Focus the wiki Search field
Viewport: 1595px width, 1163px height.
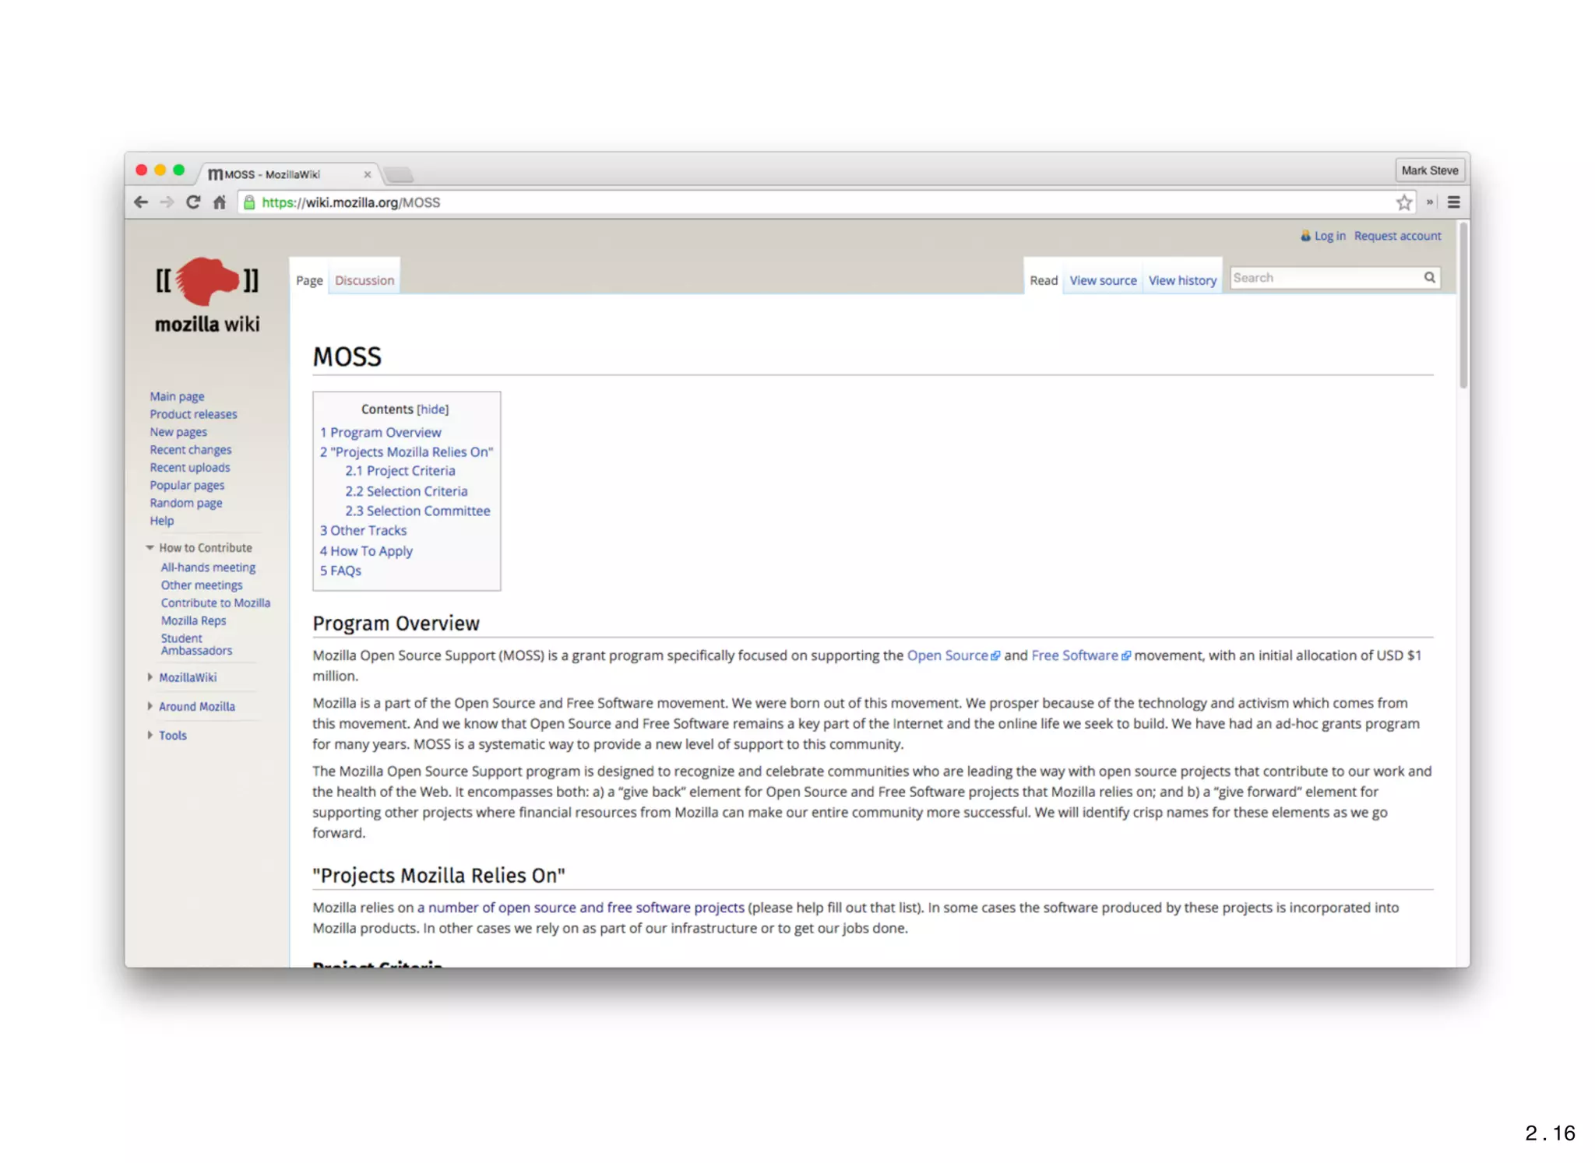click(x=1324, y=278)
